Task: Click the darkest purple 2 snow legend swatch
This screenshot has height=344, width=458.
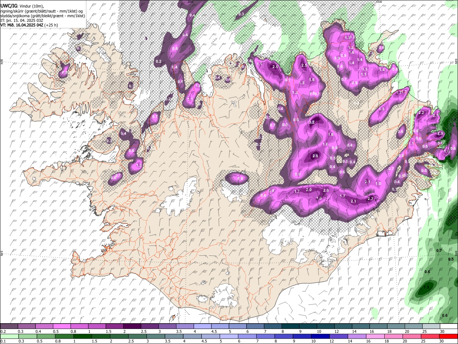Action: coord(132,326)
